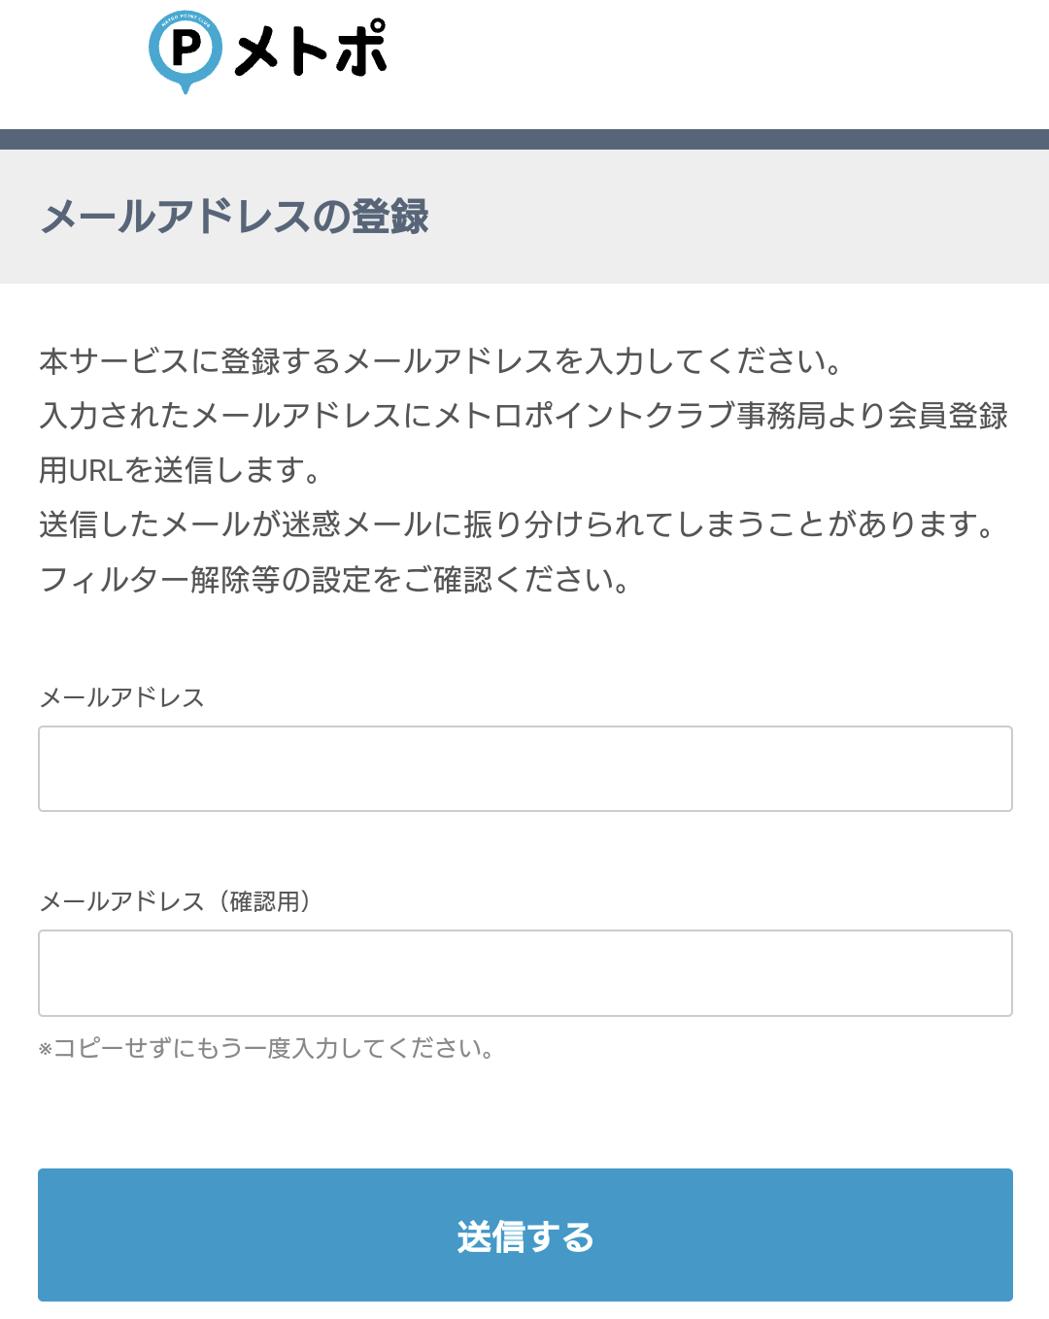Click 会員登録 text at line end
The width and height of the screenshot is (1049, 1319).
pos(948,416)
